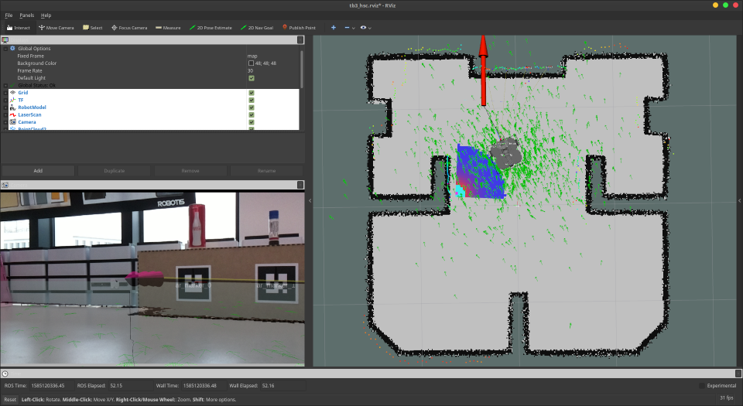The image size is (743, 406).
Task: Click the Rename button
Action: click(x=266, y=171)
